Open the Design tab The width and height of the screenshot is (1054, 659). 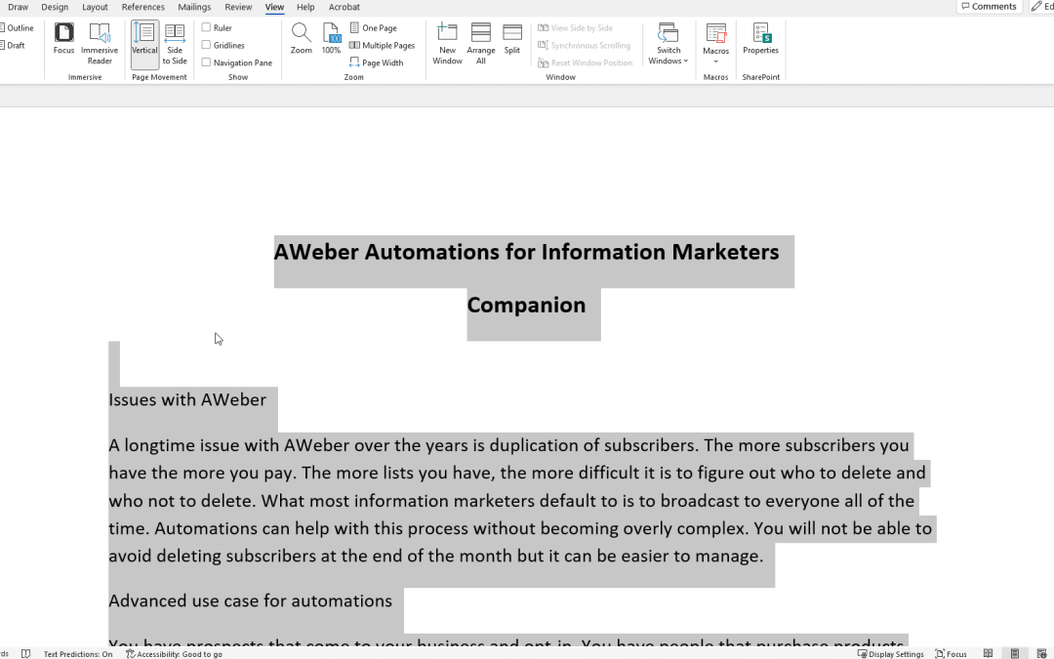[55, 7]
